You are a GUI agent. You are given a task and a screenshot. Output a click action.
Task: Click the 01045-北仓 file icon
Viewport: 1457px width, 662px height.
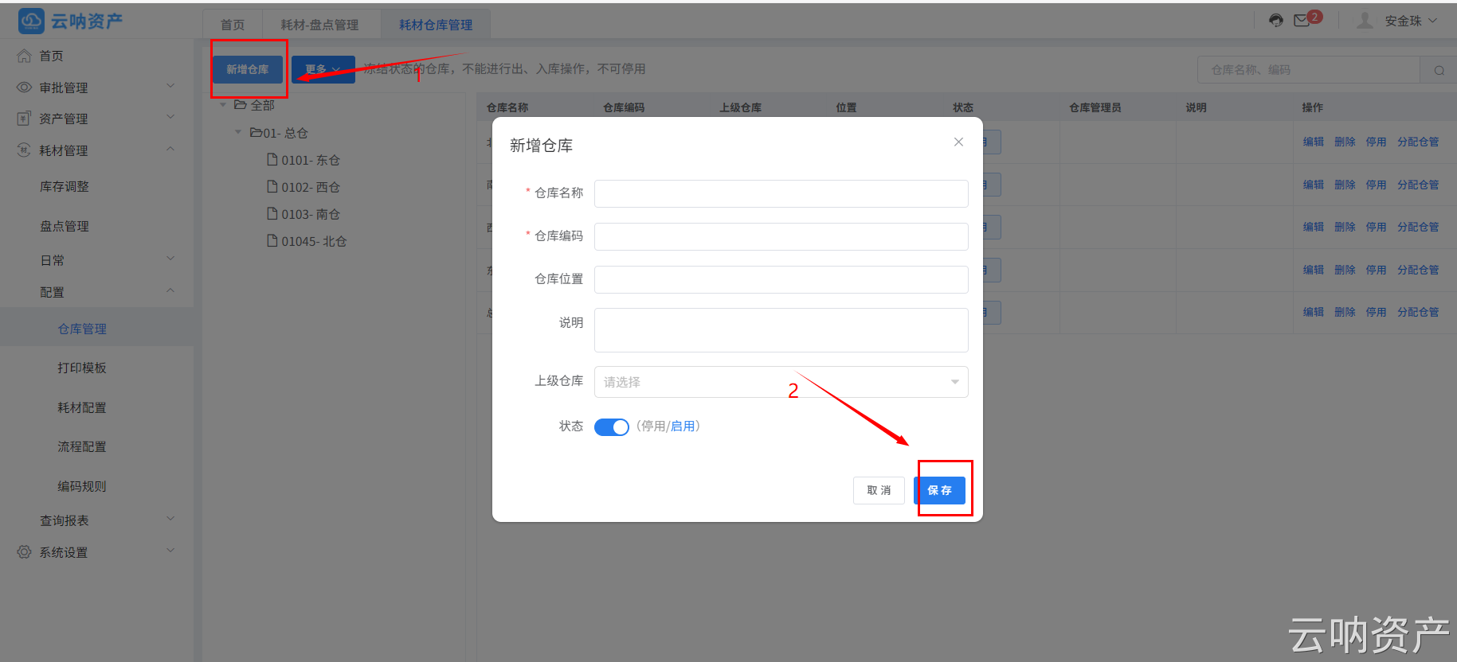[272, 241]
